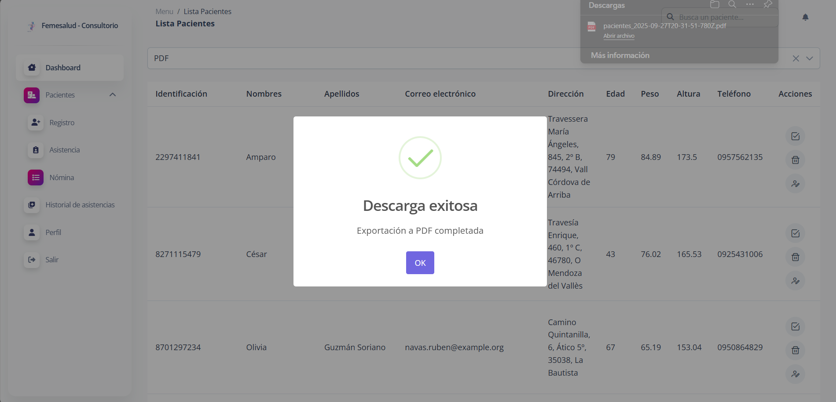Open Historial de asistencias
This screenshot has height=402, width=836.
pos(80,205)
